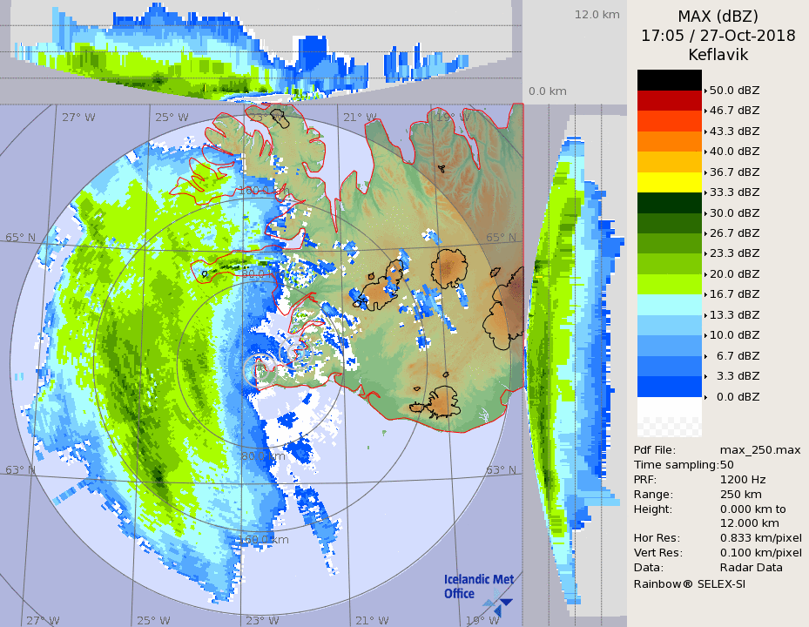Select the dark red 46.7 dBZ swatch
The image size is (809, 627).
tap(669, 100)
